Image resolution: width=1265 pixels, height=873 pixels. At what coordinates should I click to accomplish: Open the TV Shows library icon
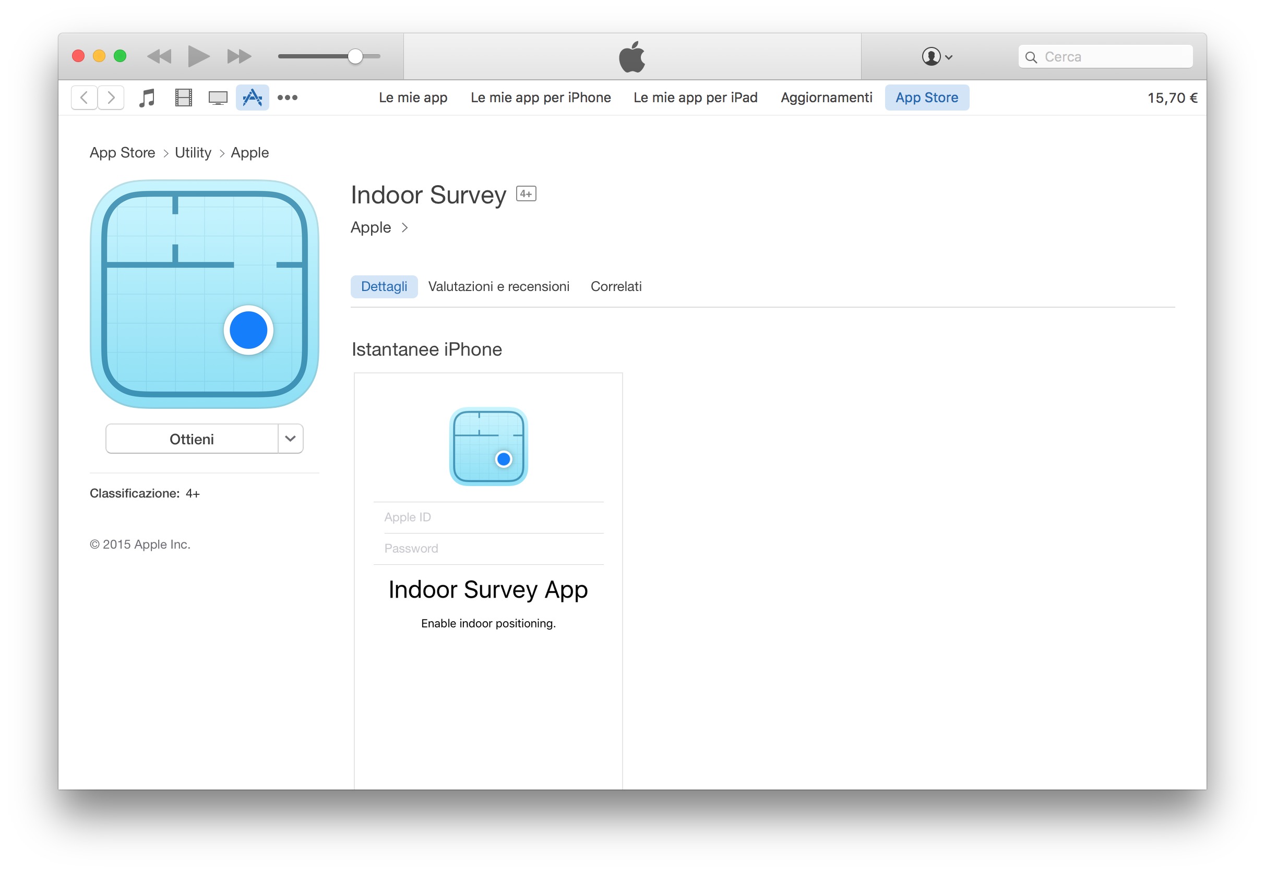(218, 98)
